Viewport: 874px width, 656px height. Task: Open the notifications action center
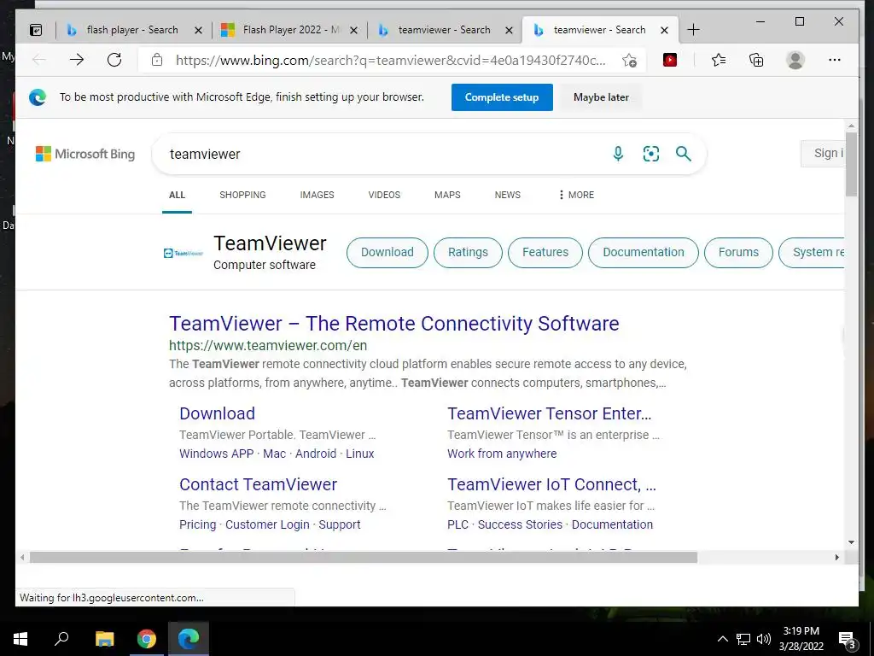(x=848, y=640)
